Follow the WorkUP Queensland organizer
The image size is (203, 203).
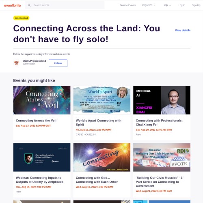pos(58,63)
